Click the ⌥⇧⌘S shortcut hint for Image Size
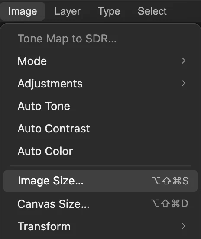The width and height of the screenshot is (201, 239). [x=170, y=181]
